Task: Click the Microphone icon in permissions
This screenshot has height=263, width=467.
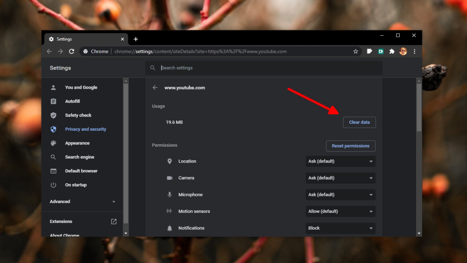Action: [x=170, y=195]
